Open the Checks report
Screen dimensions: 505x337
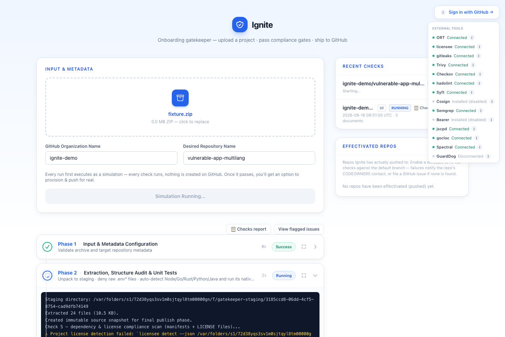coord(249,229)
